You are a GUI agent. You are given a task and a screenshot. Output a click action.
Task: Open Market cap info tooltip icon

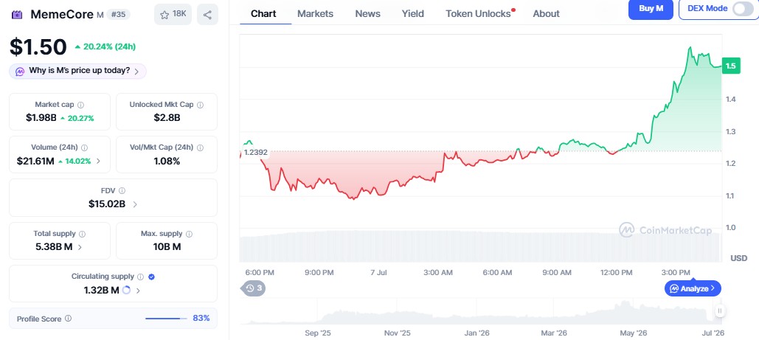pyautogui.click(x=81, y=105)
